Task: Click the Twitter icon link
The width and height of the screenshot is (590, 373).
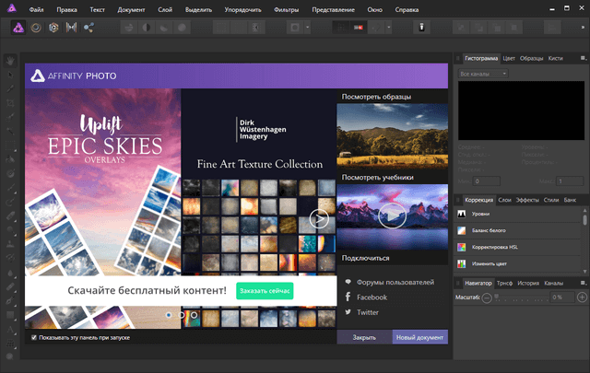Action: coord(348,313)
